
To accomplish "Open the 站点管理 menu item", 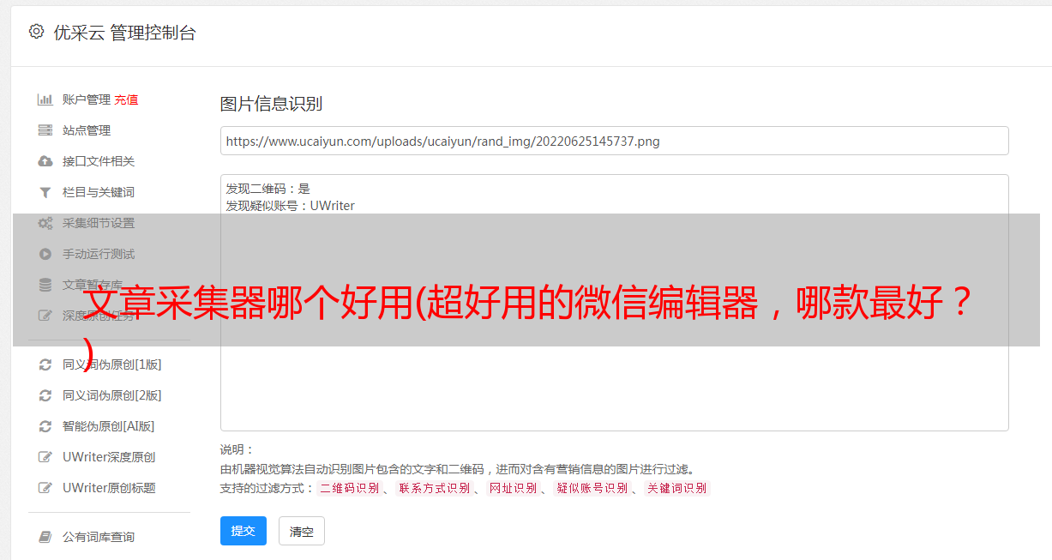I will (87, 130).
